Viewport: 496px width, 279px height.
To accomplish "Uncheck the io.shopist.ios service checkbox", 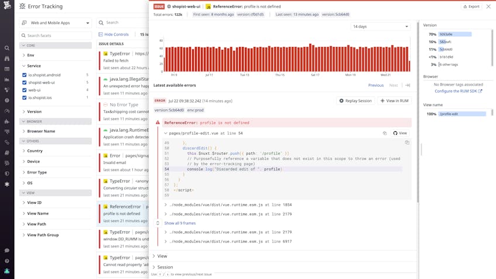I will point(25,98).
